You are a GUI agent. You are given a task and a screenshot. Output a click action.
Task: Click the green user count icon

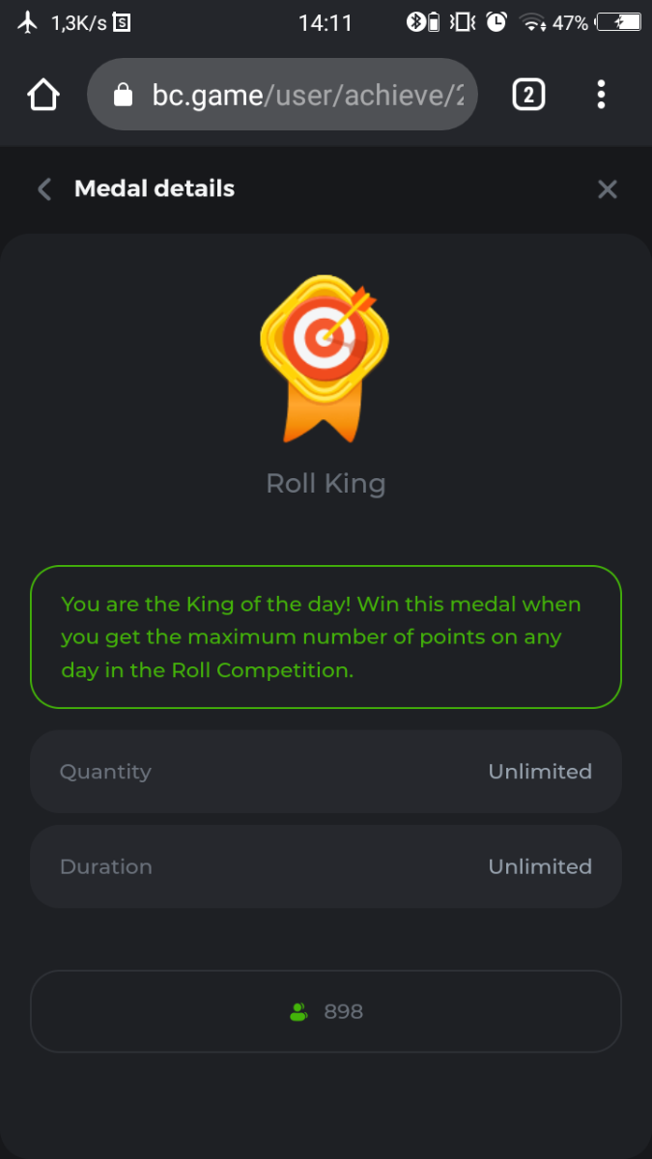point(298,1012)
